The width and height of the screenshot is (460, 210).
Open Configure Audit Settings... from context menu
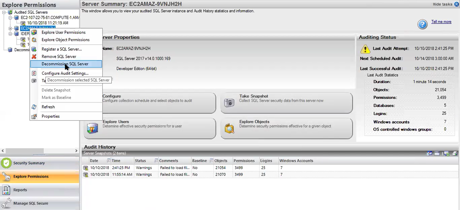tap(66, 73)
